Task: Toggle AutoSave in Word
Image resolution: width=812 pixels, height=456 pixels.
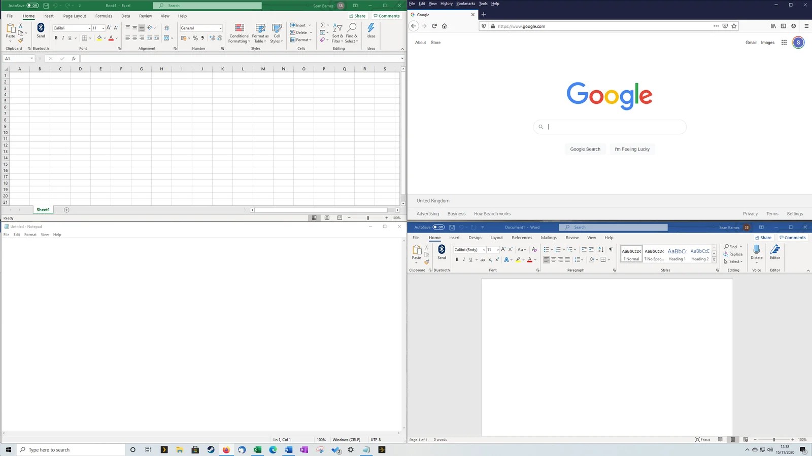Action: click(x=438, y=227)
